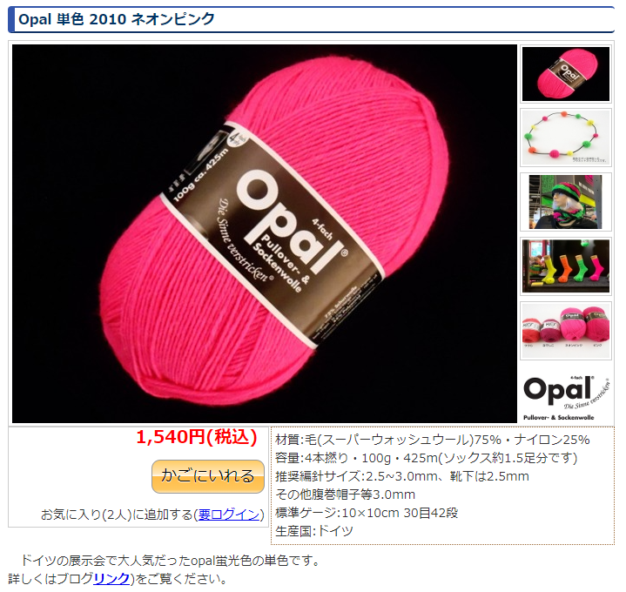The image size is (626, 592).
Task: Choose the four yarn balls comparison thumbnail
Action: point(566,331)
